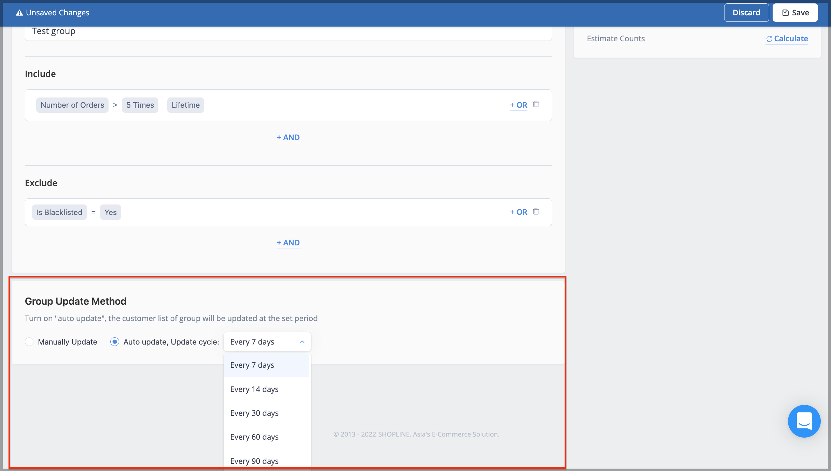This screenshot has height=471, width=831.
Task: Click the Discard button
Action: tap(746, 13)
